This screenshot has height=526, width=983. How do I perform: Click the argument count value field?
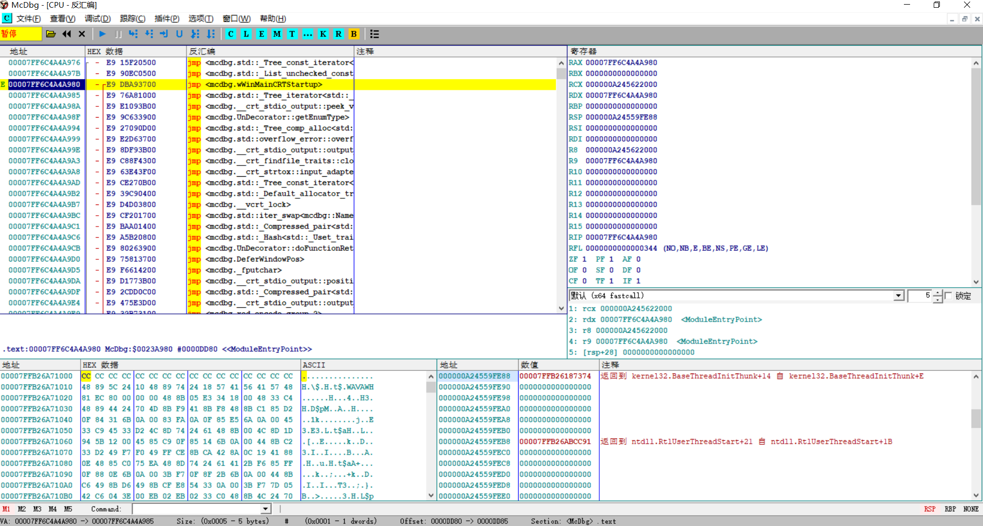coord(920,296)
